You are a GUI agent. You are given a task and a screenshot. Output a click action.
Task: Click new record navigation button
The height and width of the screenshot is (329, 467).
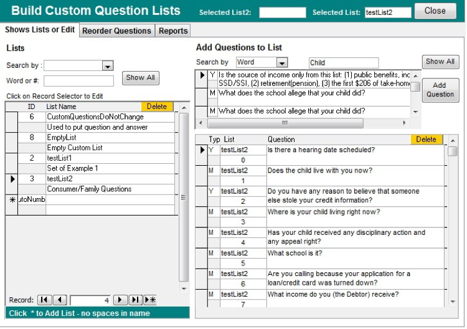coord(150,300)
